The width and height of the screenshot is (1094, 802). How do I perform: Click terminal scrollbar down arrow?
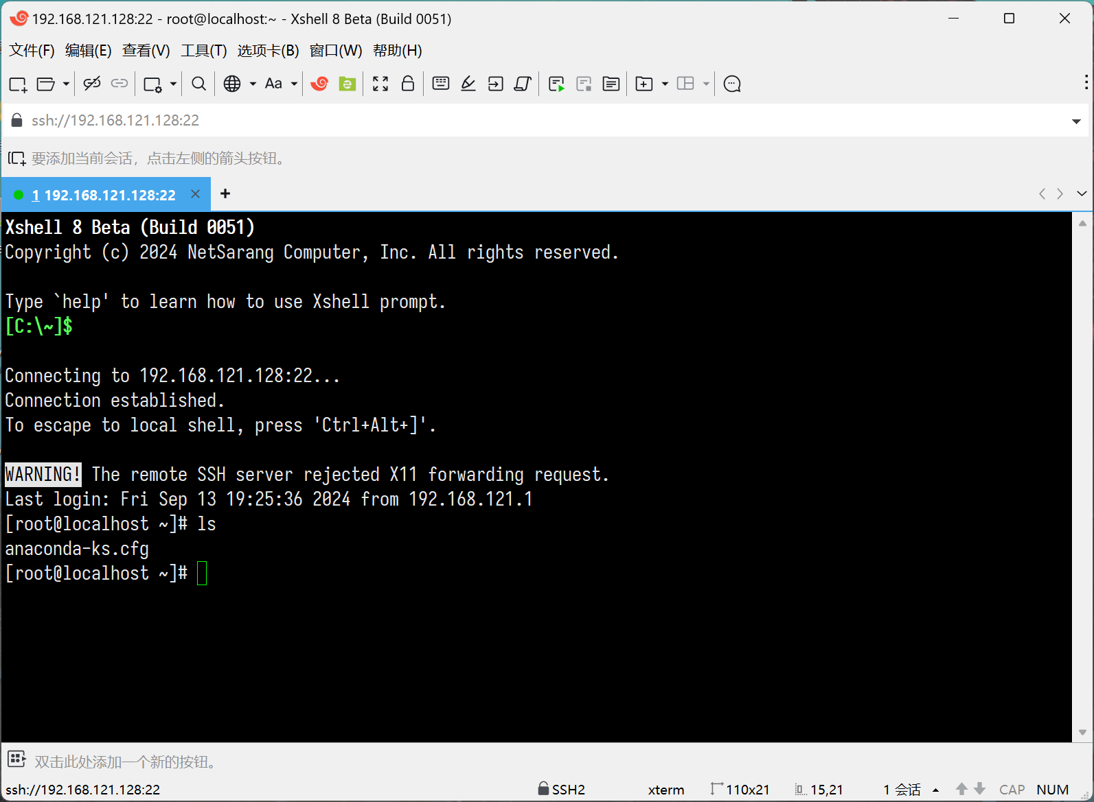coord(1082,733)
